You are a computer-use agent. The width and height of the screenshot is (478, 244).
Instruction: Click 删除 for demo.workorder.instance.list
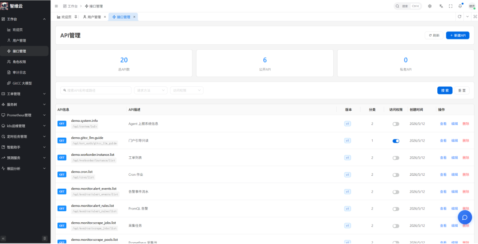[x=466, y=158]
